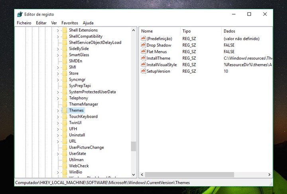Select the Utilman key
The height and width of the screenshot is (194, 287).
point(76,160)
